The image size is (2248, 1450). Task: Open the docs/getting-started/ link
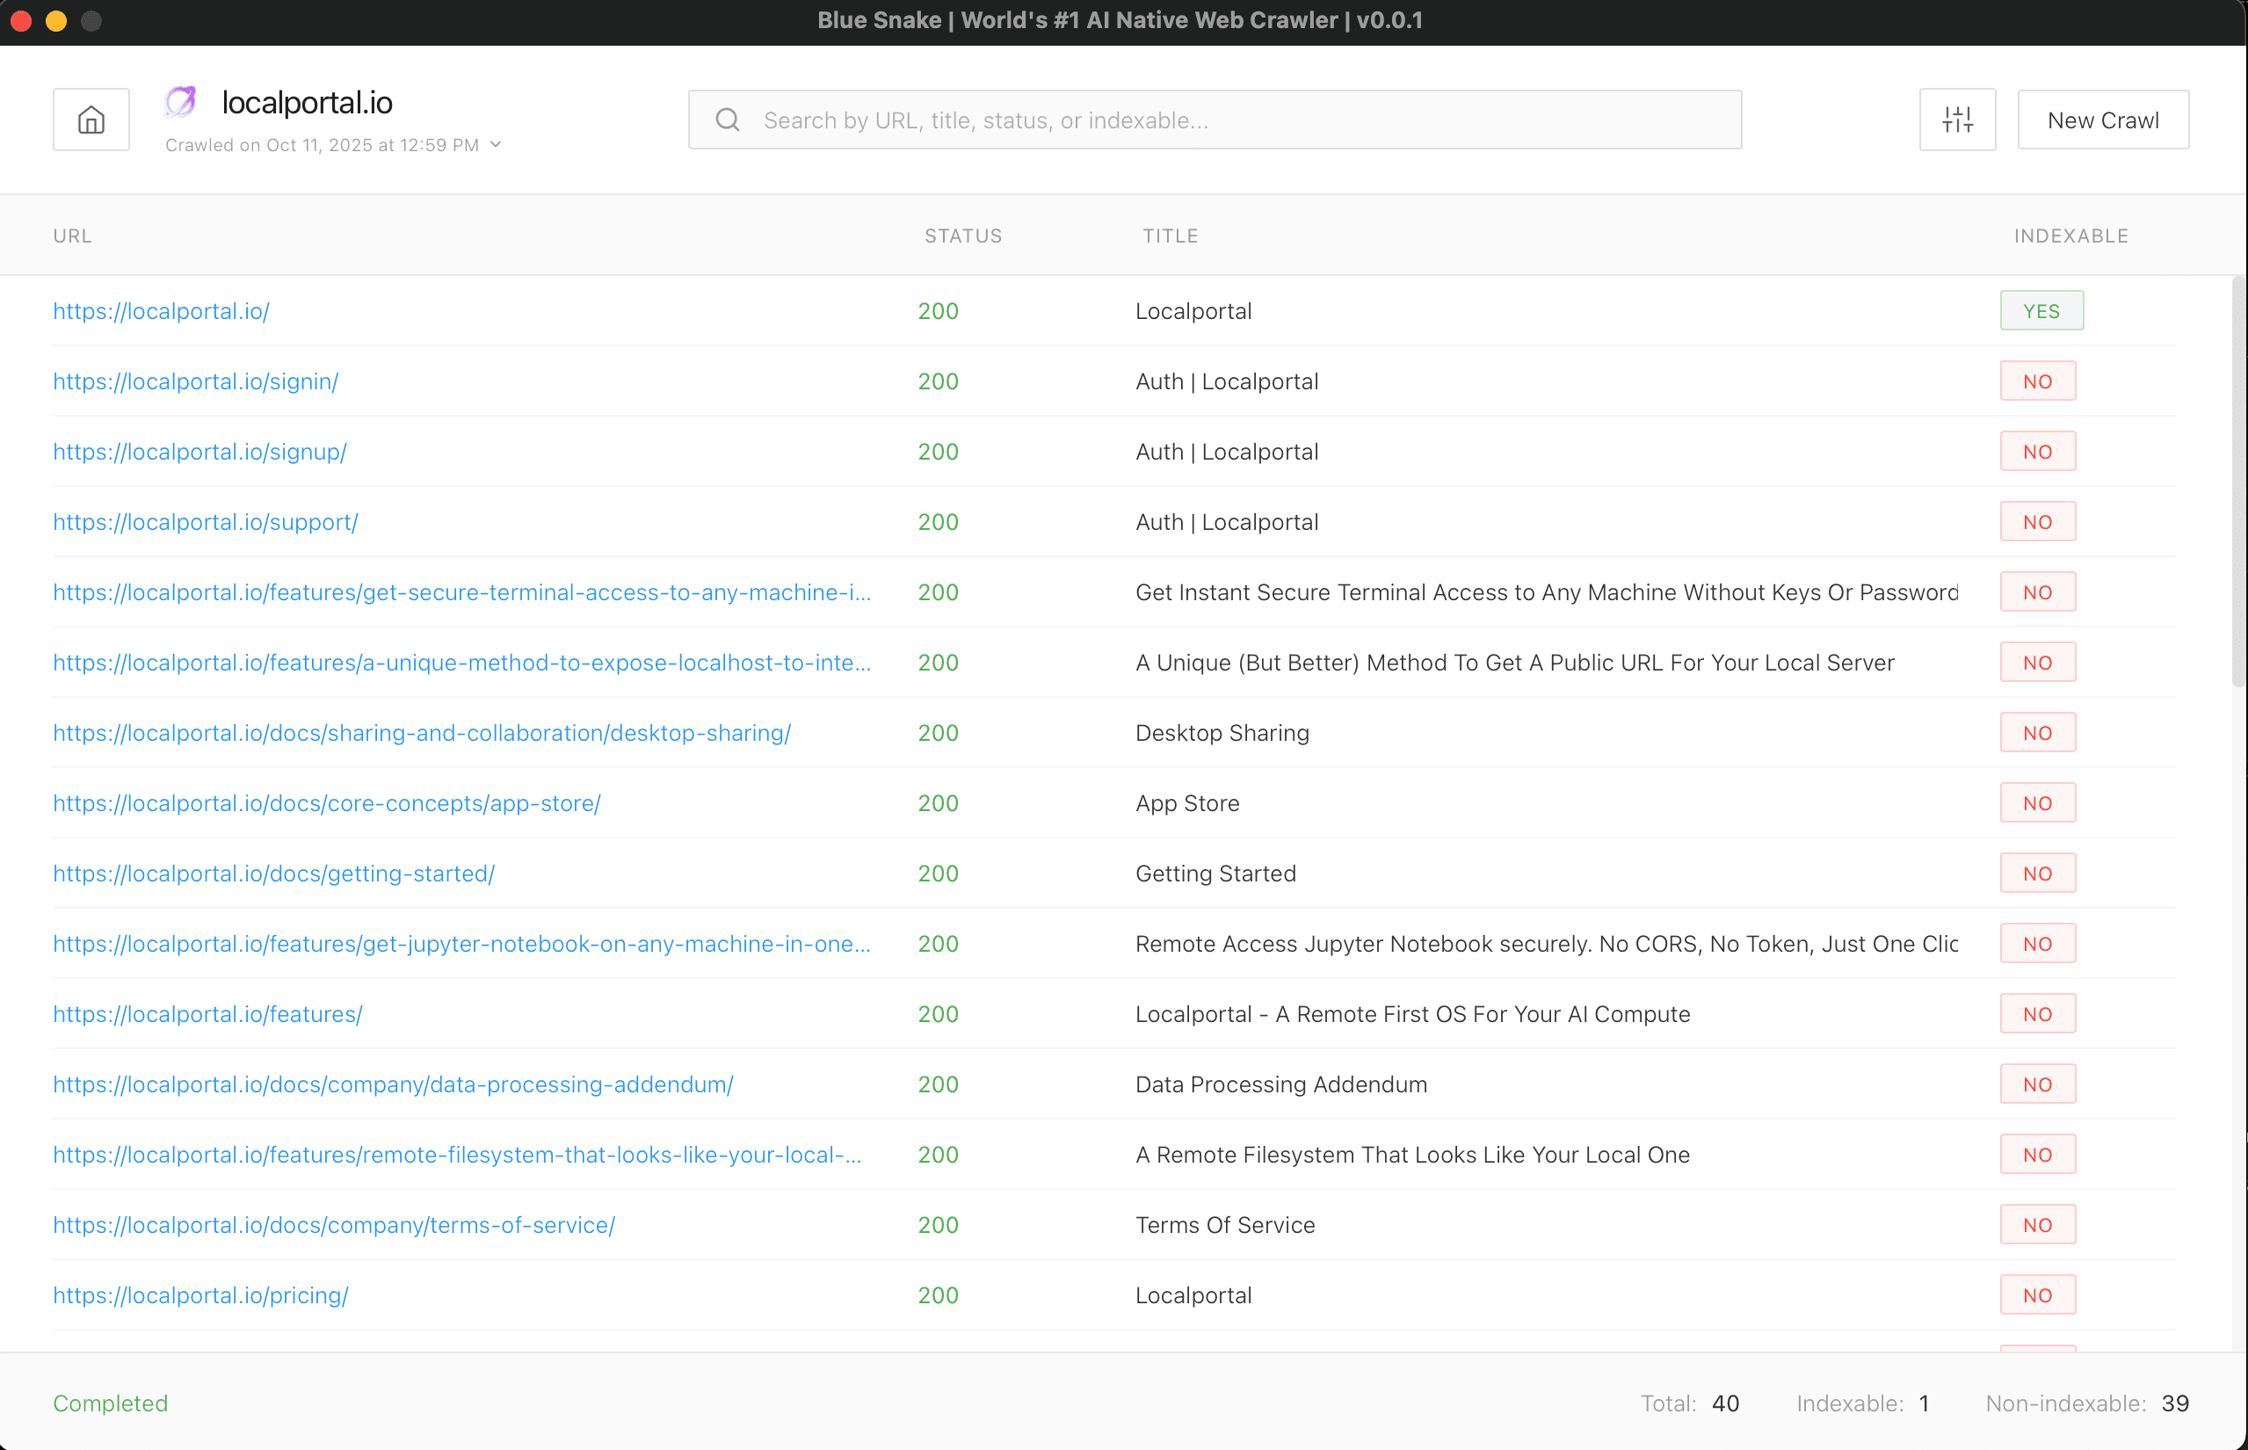(274, 873)
